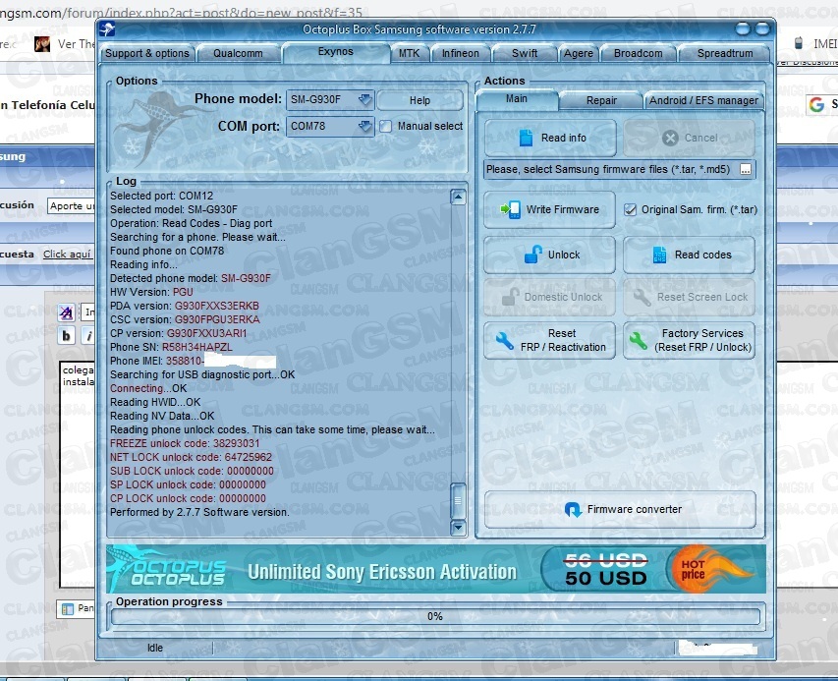Click the 'Found phone on COM78' log line
The image size is (838, 681).
point(167,252)
